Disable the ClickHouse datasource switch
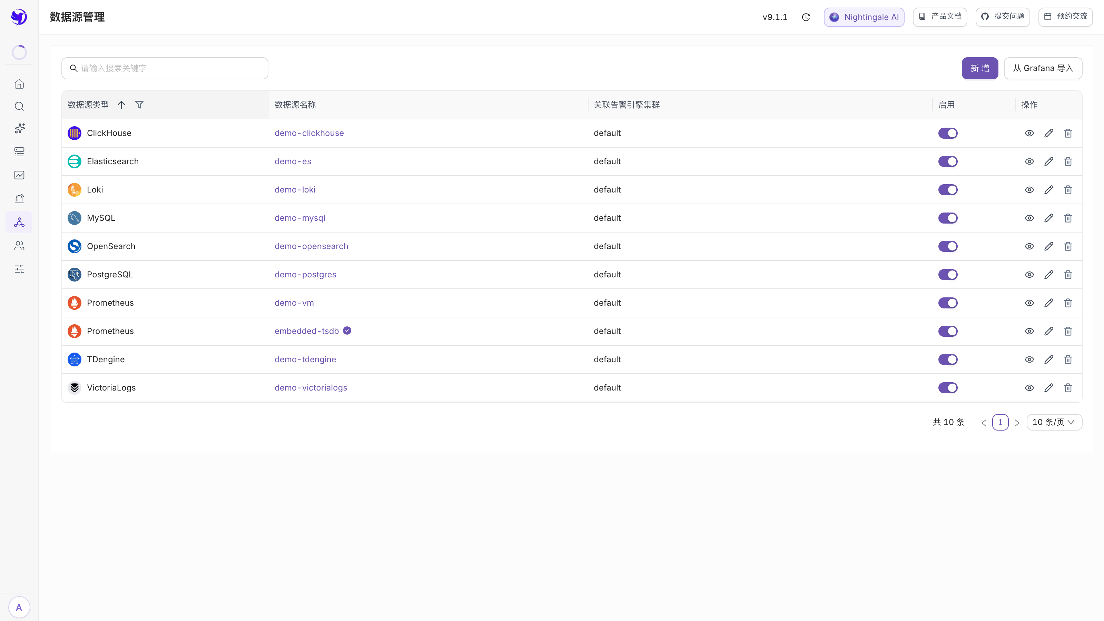 pos(948,133)
